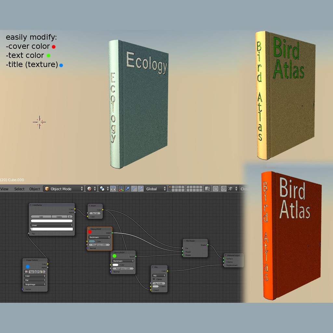Image resolution: width=333 pixels, height=333 pixels.
Task: Click the OpenGL render cube icon
Action: (x=231, y=189)
